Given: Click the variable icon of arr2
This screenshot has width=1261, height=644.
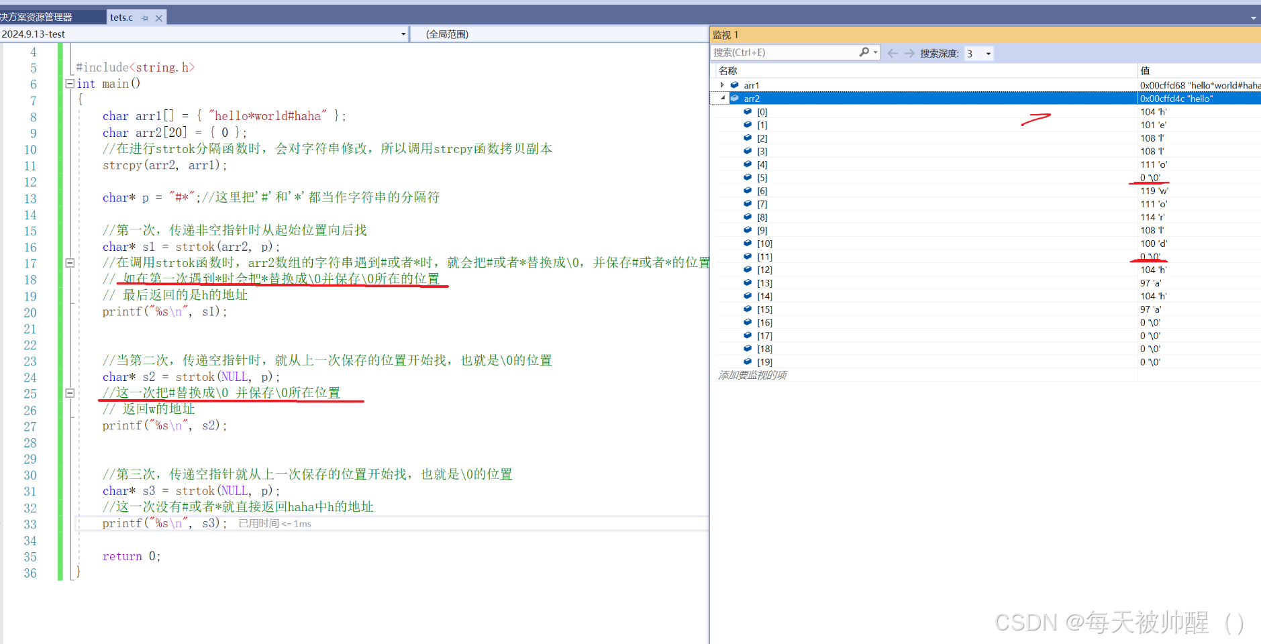Looking at the screenshot, I should tap(734, 99).
